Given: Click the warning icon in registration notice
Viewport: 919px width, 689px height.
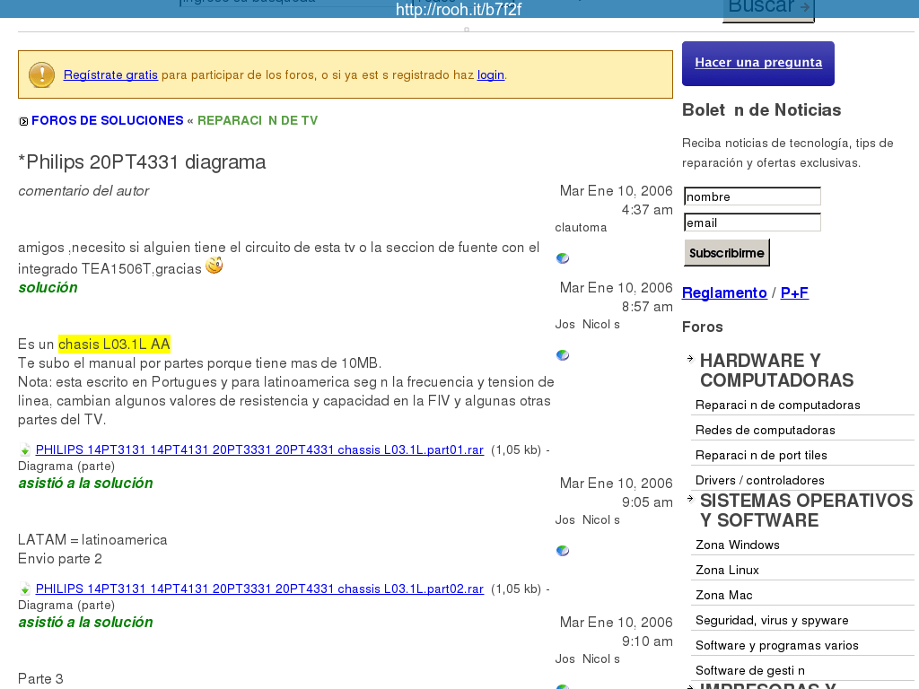Looking at the screenshot, I should coord(41,74).
